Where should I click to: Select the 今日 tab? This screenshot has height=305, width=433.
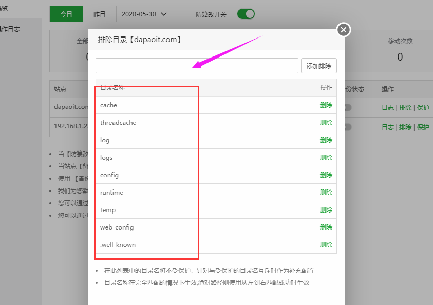coord(66,14)
